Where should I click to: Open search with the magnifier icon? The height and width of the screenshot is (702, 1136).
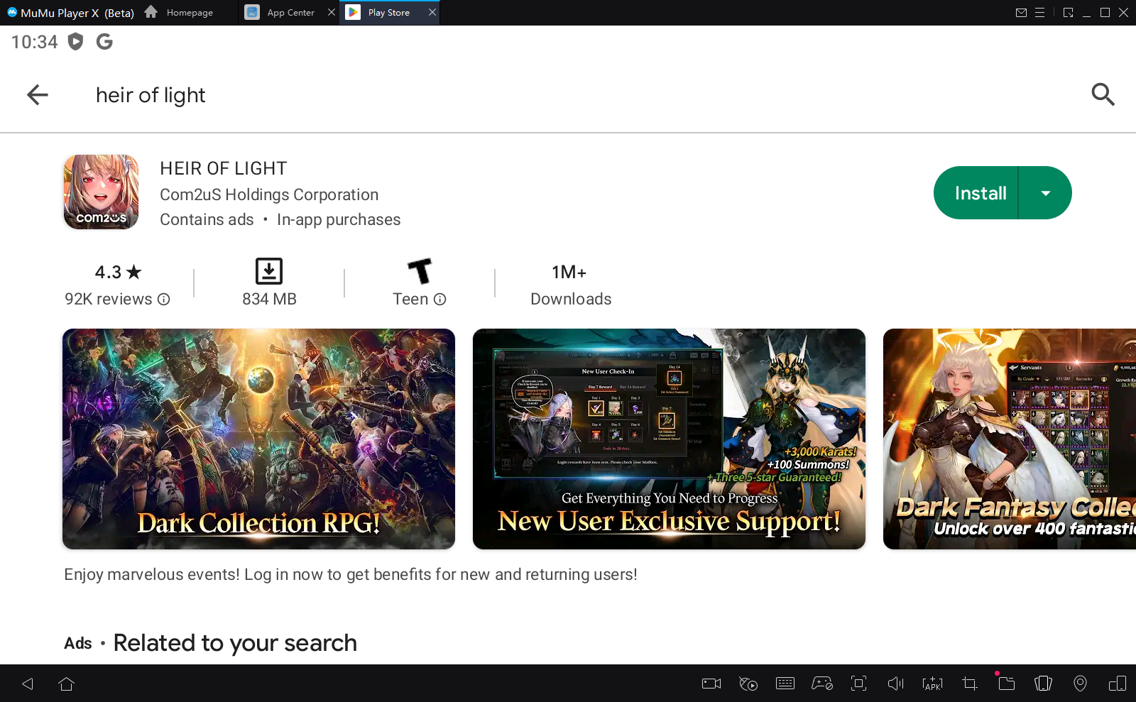(x=1103, y=94)
